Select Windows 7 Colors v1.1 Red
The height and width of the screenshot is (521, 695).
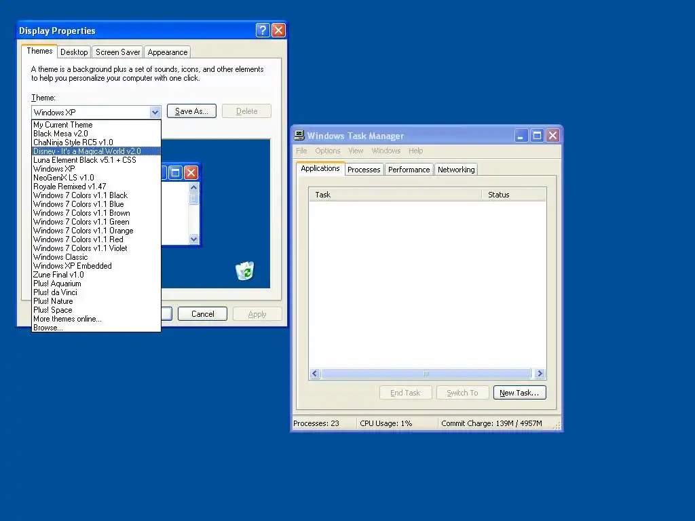tap(96, 239)
